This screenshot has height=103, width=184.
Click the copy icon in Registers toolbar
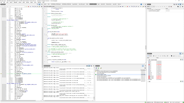(x=172, y=56)
